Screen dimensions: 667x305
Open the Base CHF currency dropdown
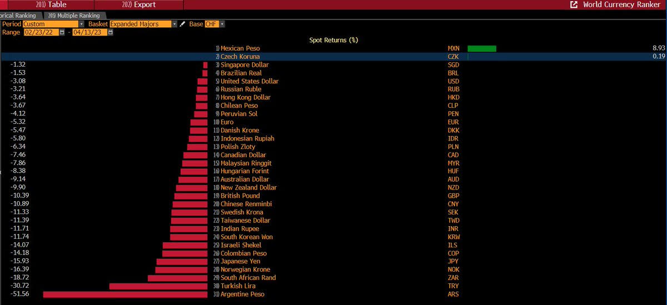[x=215, y=24]
